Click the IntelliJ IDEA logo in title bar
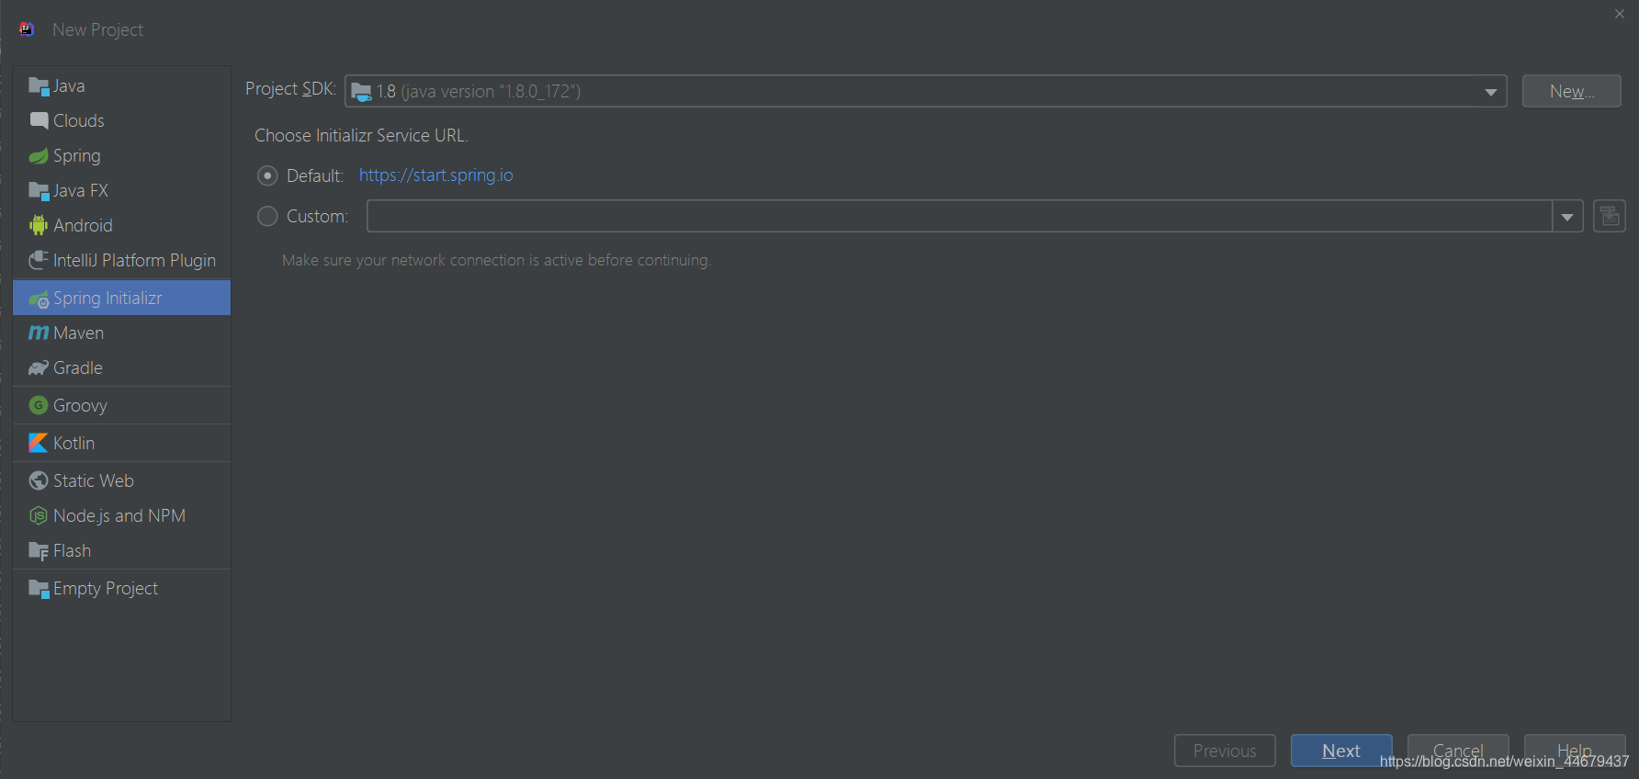 (x=27, y=29)
